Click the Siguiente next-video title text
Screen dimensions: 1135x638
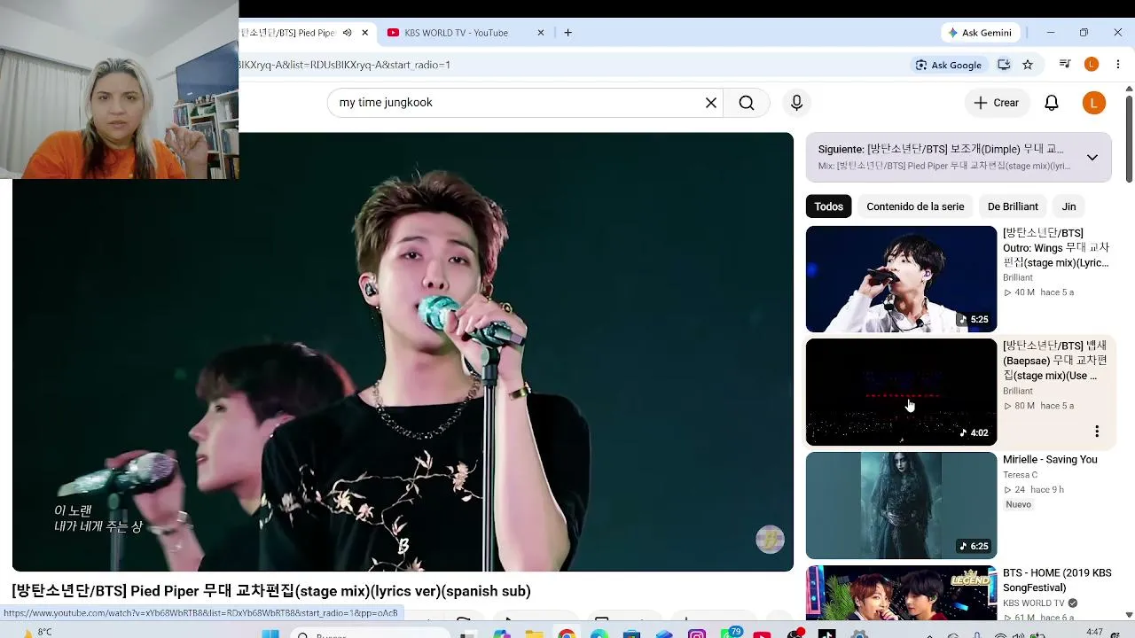point(941,149)
